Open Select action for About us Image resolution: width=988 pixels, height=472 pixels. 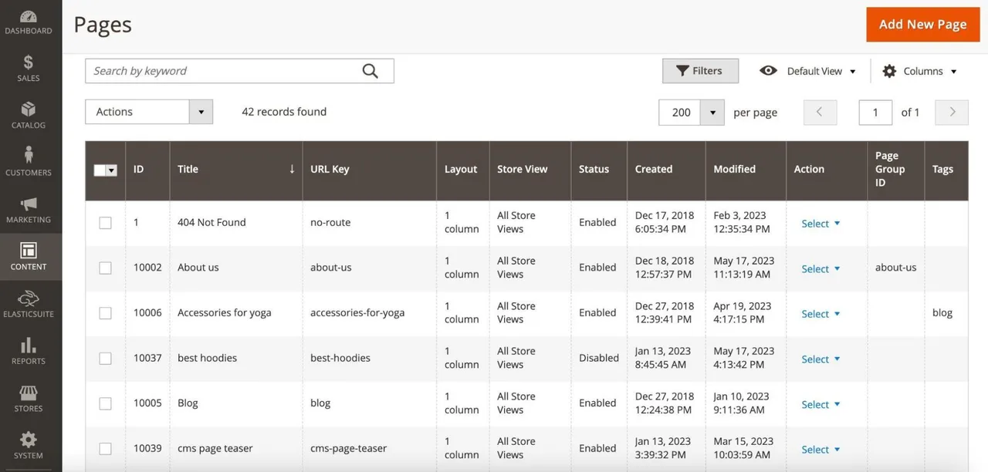pos(821,269)
